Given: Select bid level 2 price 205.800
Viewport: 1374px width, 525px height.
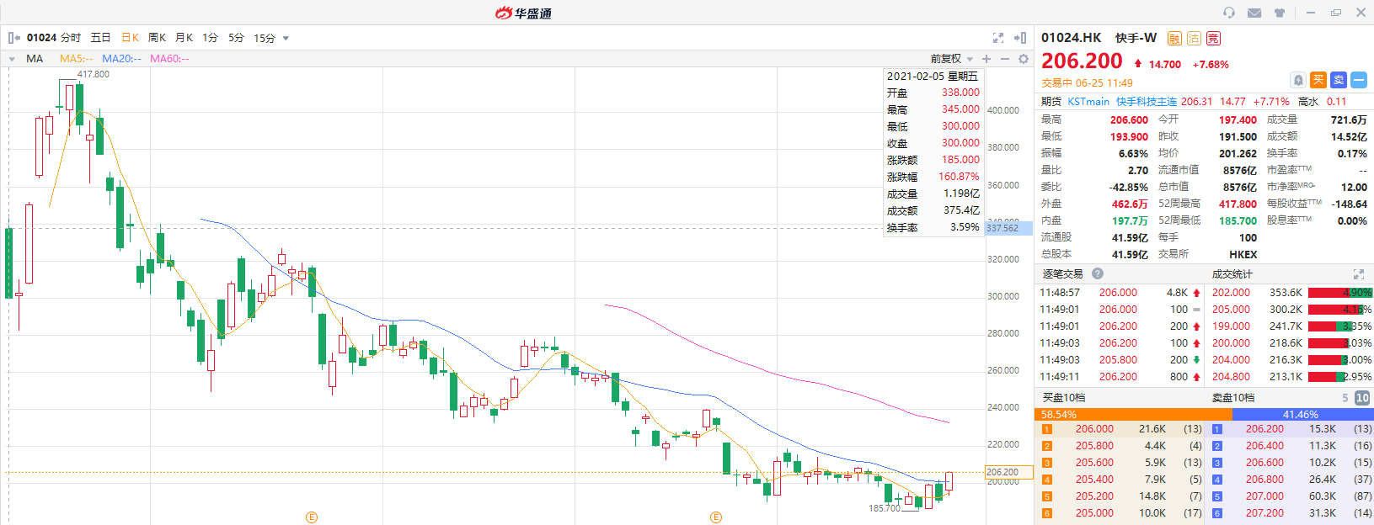Looking at the screenshot, I should coord(1094,446).
